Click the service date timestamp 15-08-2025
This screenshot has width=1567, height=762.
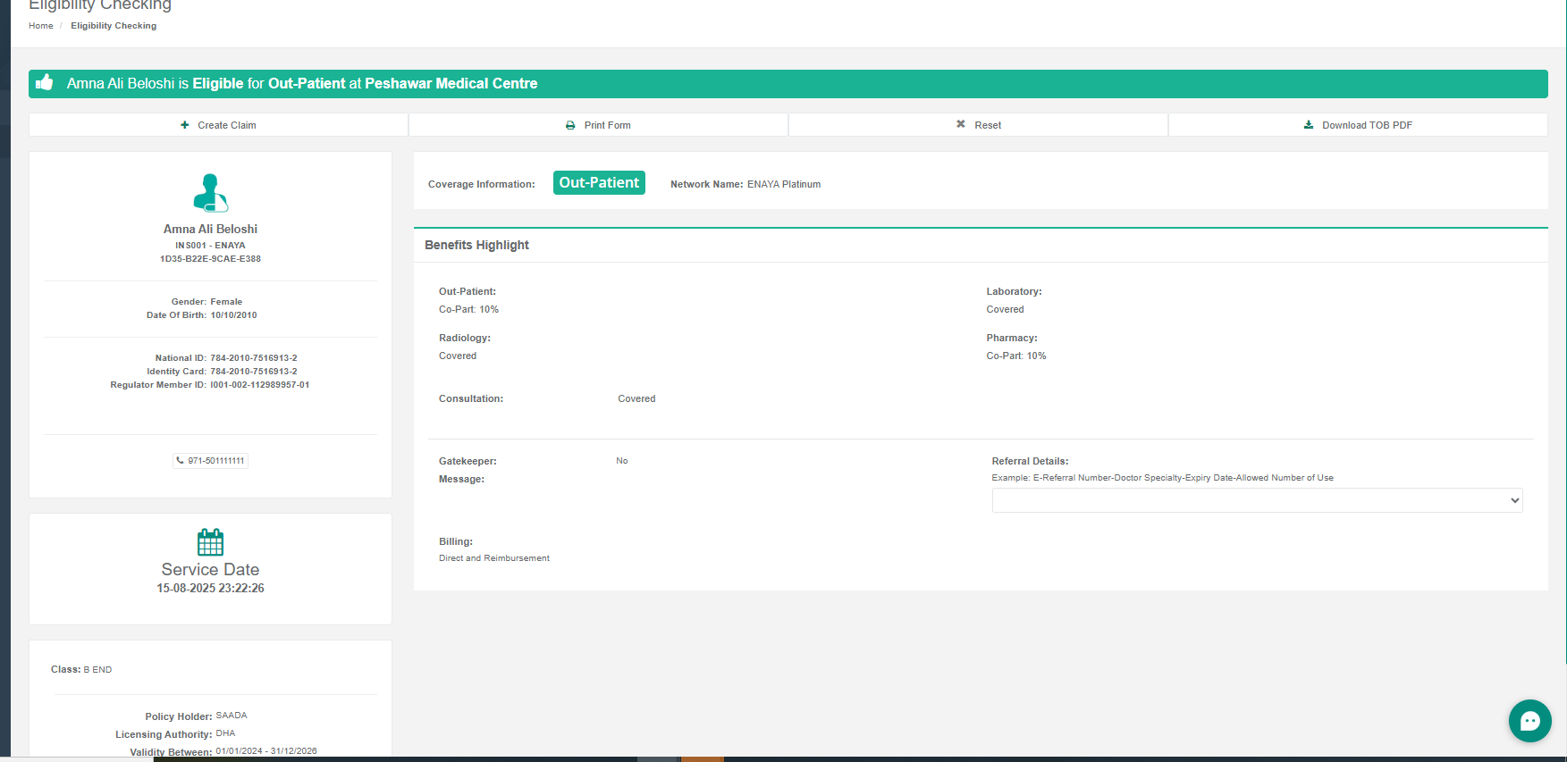point(210,589)
